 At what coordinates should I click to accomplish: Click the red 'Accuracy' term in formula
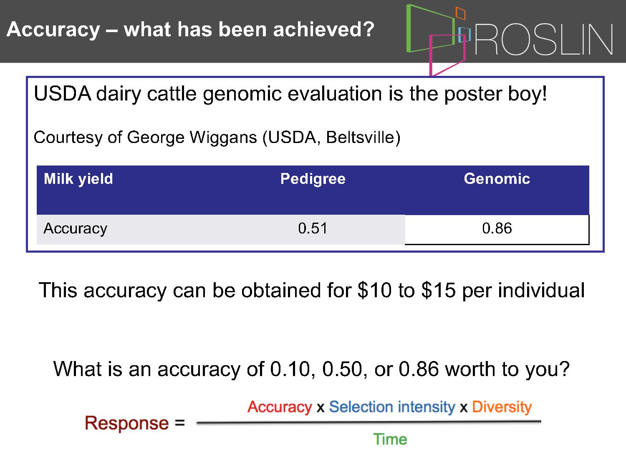(280, 407)
